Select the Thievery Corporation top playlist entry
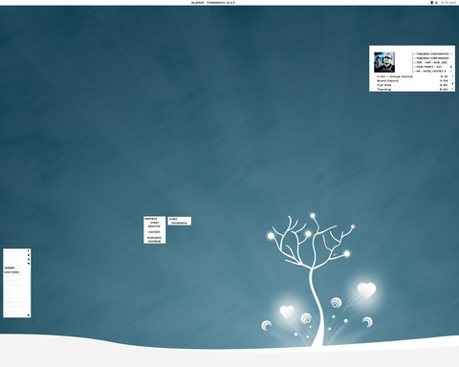The height and width of the screenshot is (367, 459). (433, 54)
